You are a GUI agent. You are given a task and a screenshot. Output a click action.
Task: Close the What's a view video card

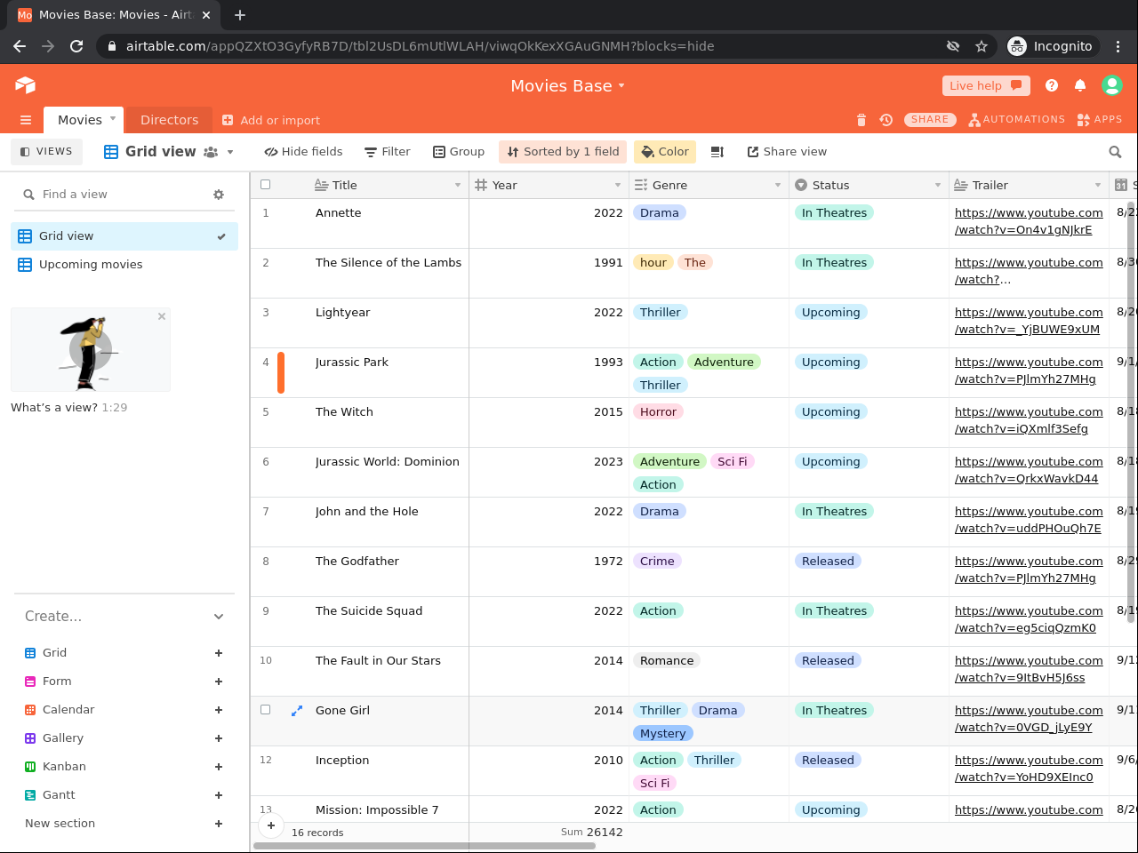[x=162, y=316]
